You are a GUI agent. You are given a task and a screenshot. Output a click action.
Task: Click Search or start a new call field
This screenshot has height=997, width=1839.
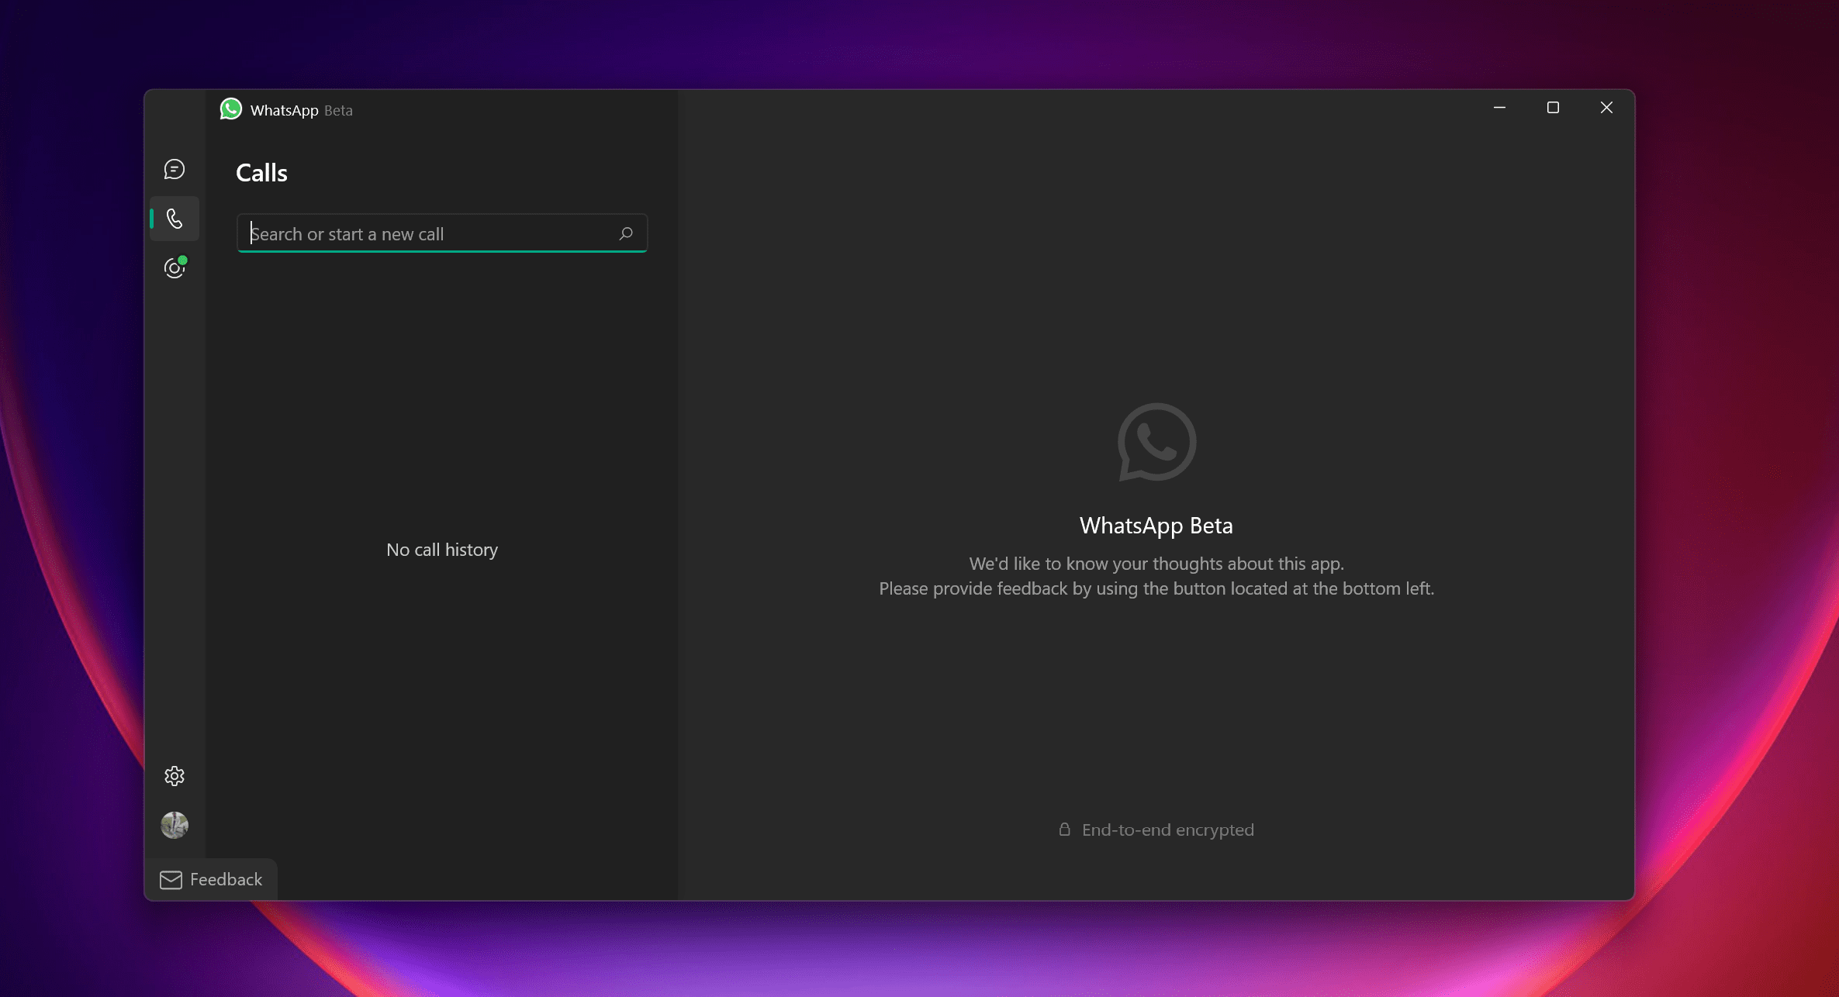point(442,233)
